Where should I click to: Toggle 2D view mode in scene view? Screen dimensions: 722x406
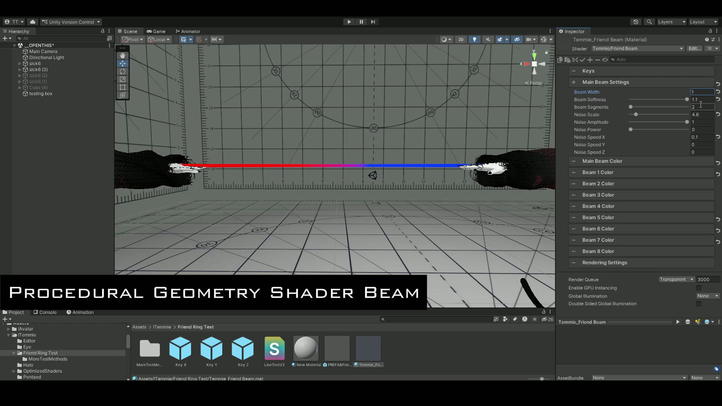click(x=461, y=39)
